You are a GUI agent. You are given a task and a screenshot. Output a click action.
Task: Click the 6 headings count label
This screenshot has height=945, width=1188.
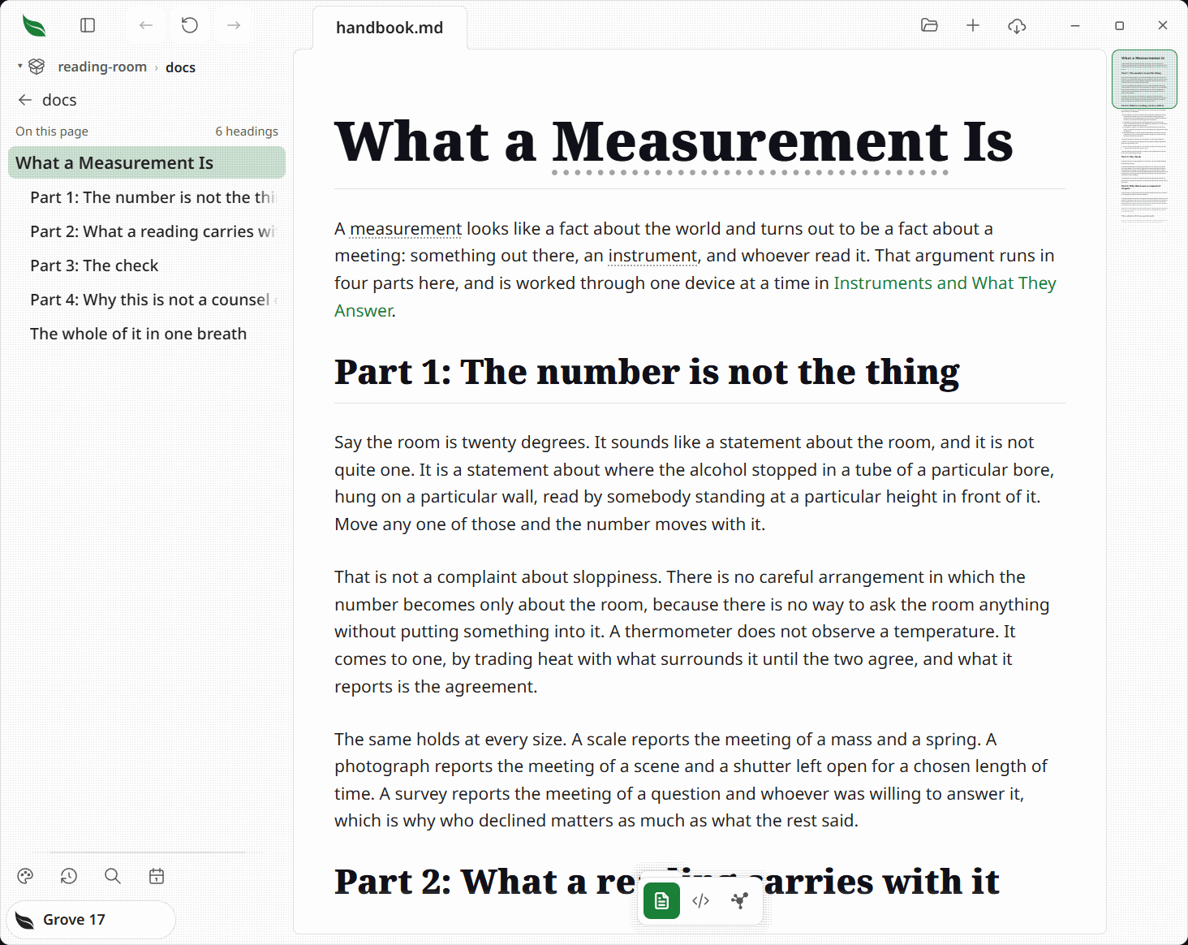pos(247,132)
